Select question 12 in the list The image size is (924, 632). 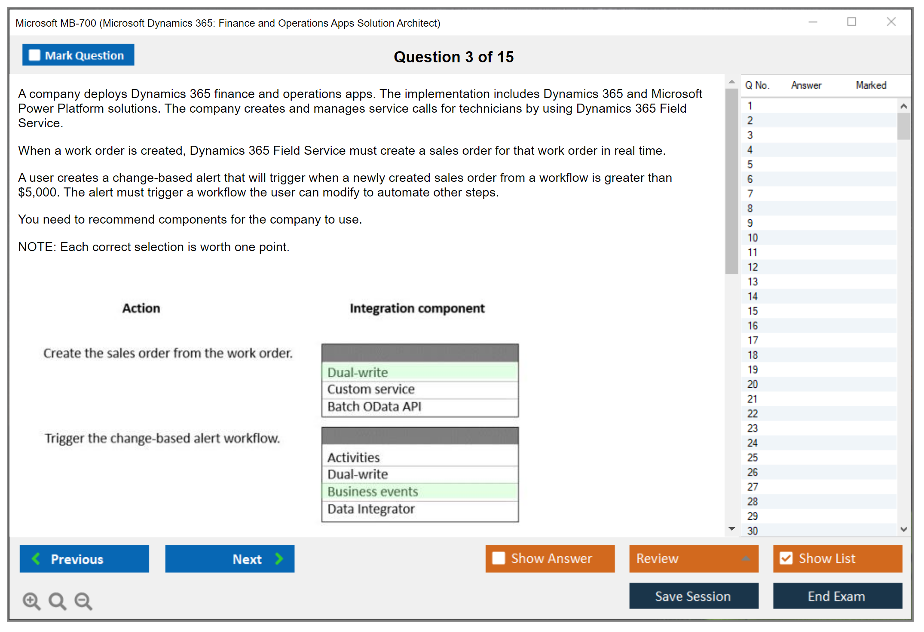(753, 267)
